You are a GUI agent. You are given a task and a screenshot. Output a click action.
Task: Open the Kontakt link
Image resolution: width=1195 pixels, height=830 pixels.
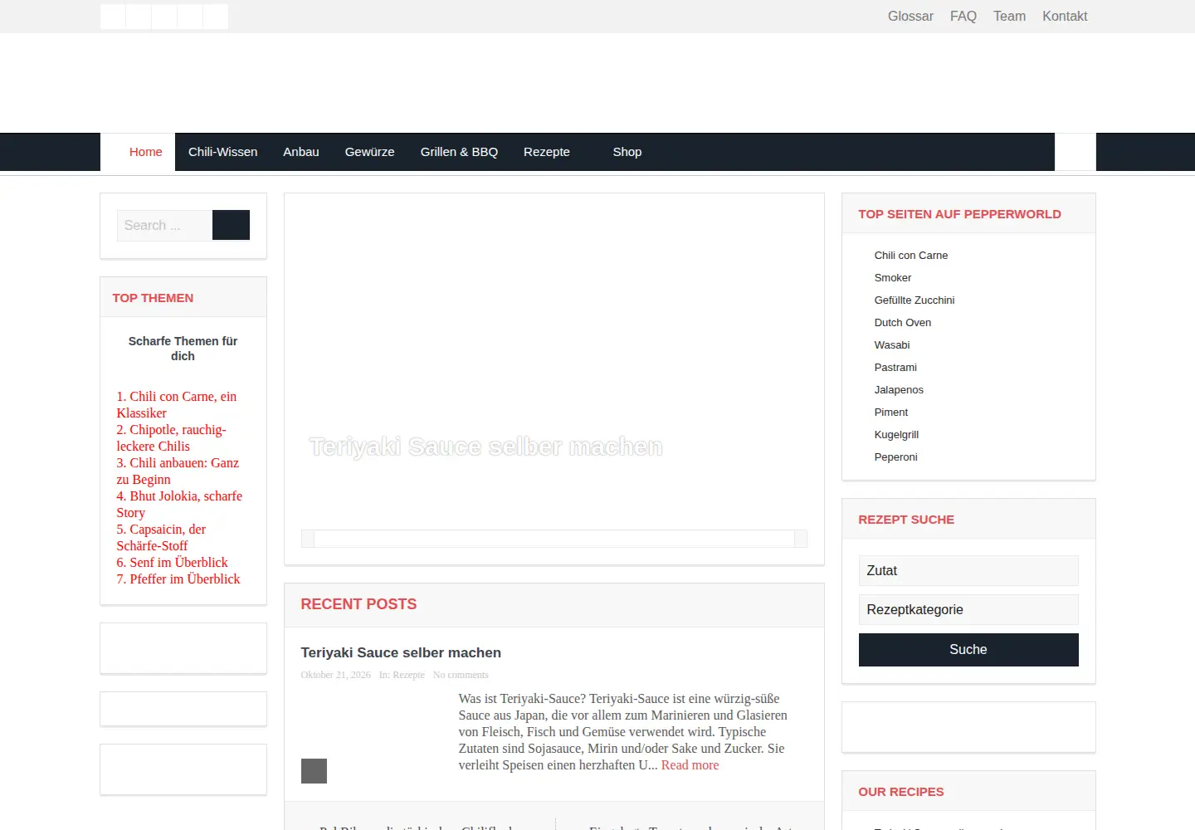click(1065, 16)
